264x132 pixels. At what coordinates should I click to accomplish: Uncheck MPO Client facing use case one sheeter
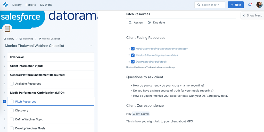tap(133, 49)
